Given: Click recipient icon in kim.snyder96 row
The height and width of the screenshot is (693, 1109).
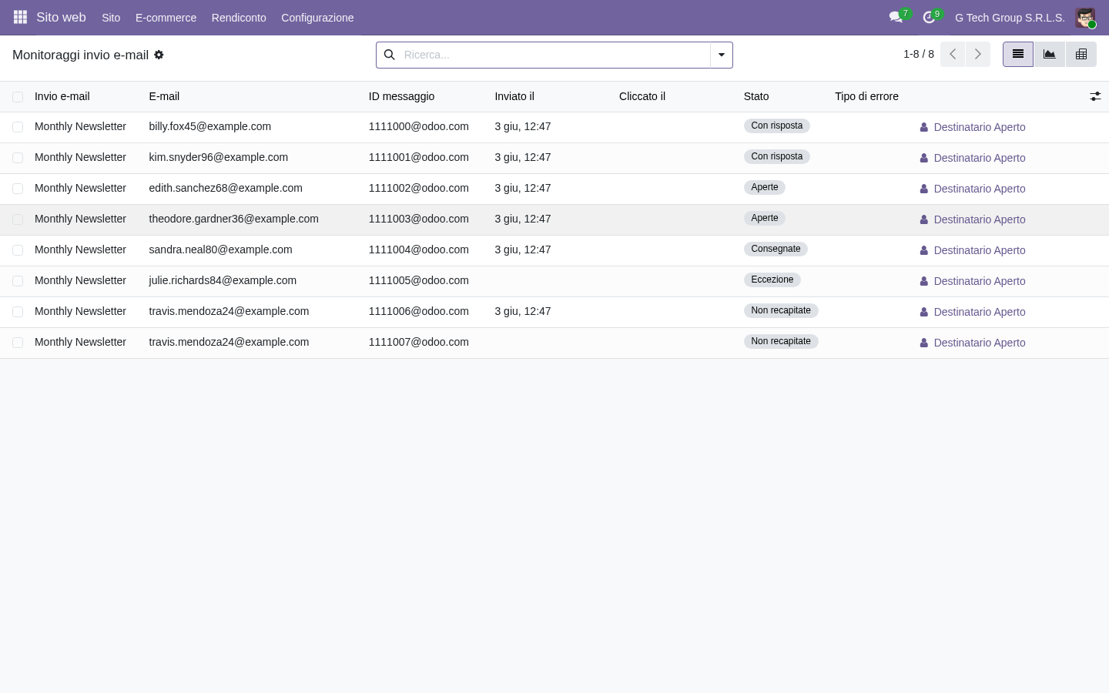Looking at the screenshot, I should (x=923, y=158).
